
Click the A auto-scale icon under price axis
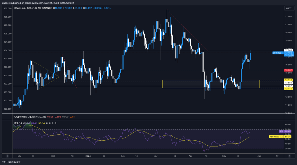pos(289,156)
